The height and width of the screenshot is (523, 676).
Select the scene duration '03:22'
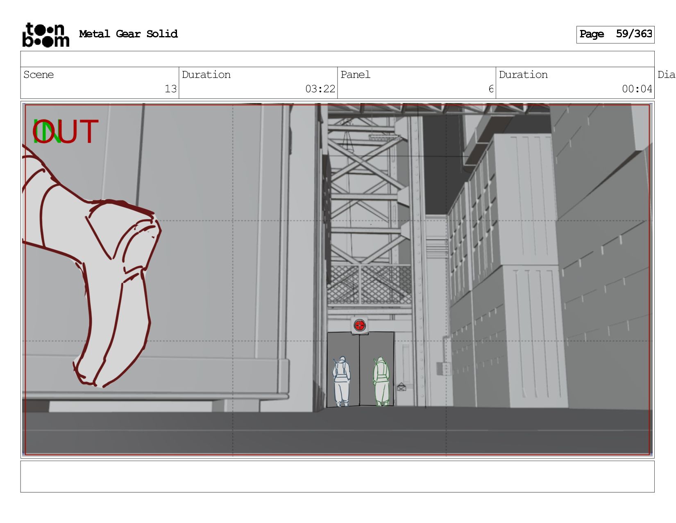(320, 89)
